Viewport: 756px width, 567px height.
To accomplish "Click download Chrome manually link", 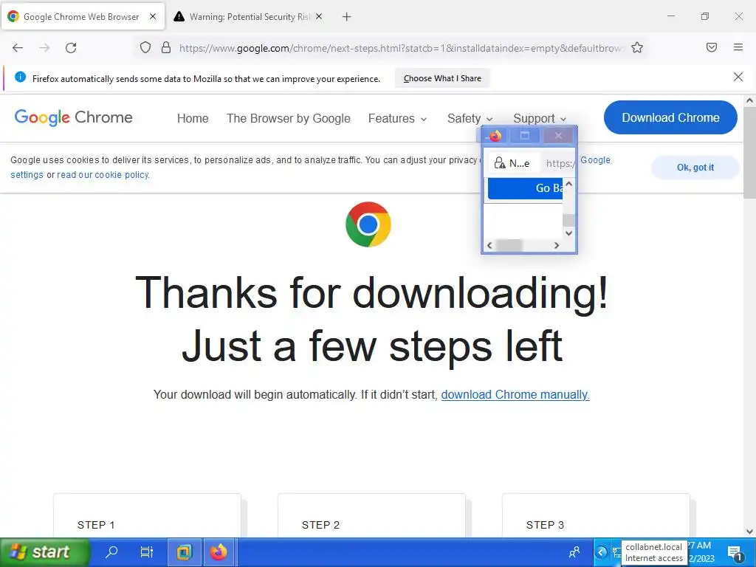I will point(515,394).
